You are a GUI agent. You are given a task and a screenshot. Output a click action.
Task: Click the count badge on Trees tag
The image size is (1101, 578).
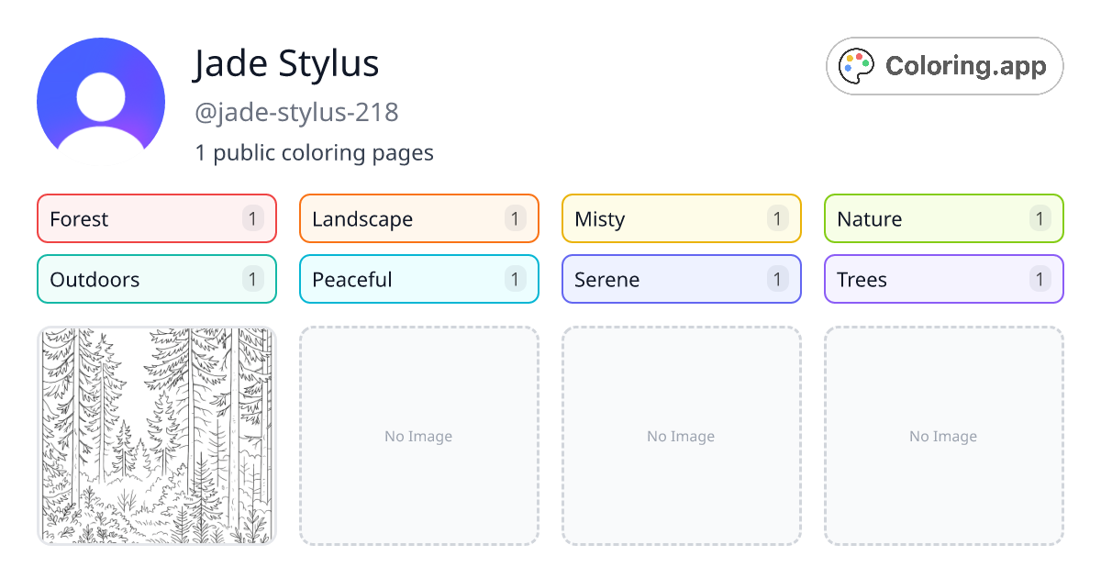click(1040, 279)
